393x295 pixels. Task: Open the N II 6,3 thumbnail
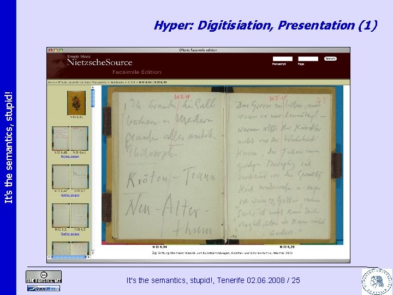click(80, 215)
